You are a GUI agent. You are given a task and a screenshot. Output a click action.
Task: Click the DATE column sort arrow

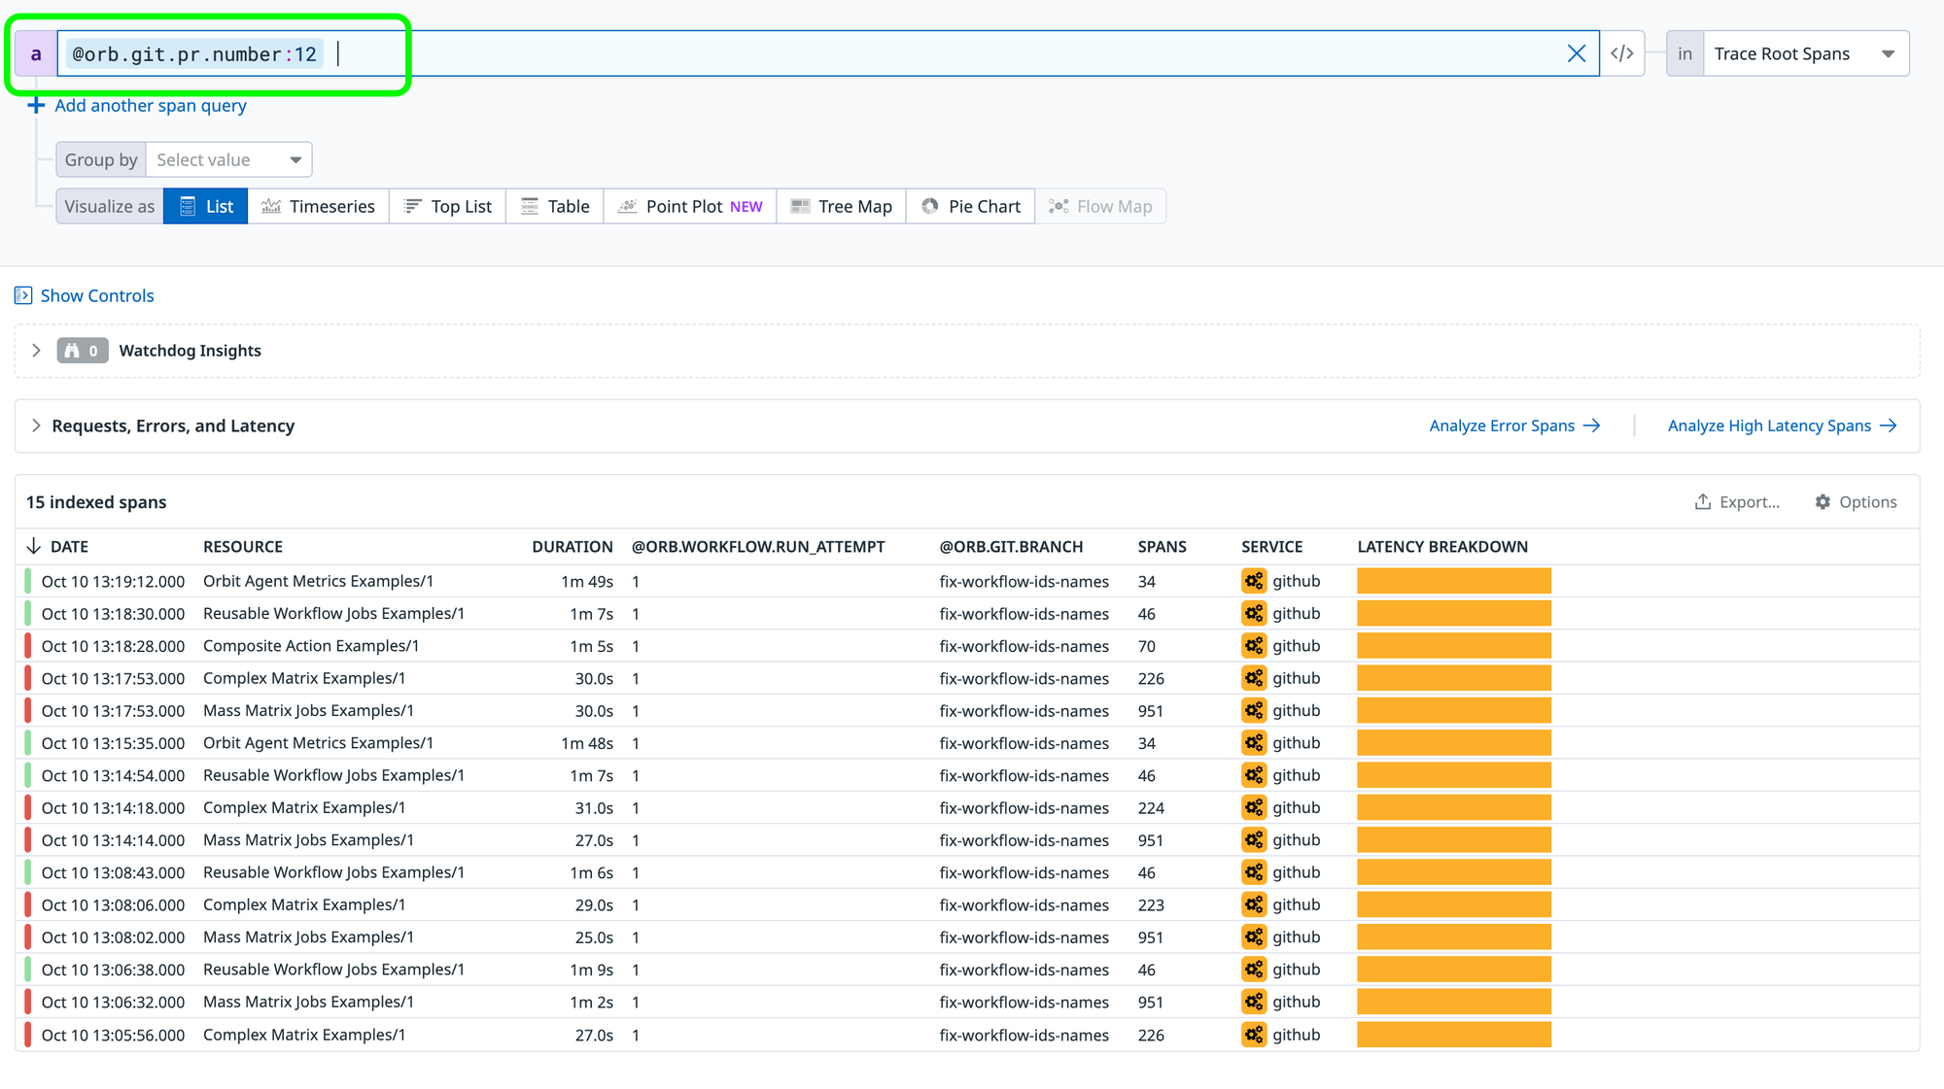tap(34, 547)
